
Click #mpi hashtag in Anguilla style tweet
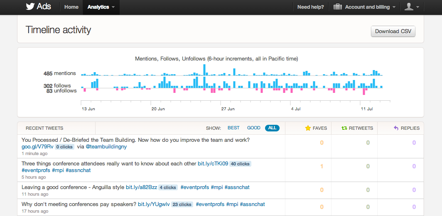(x=217, y=187)
